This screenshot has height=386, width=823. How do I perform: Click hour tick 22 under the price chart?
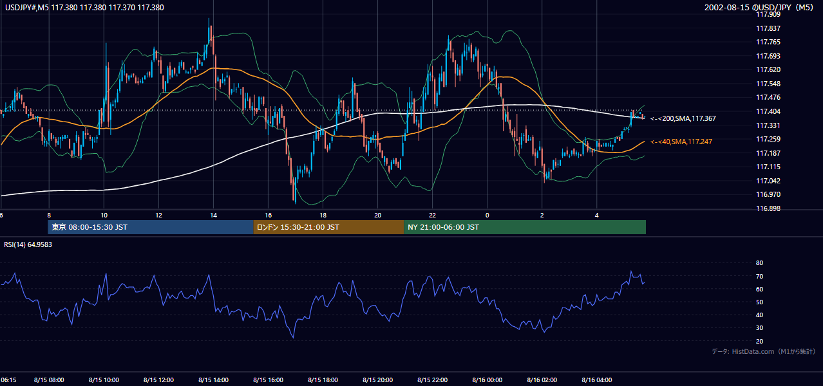pyautogui.click(x=432, y=216)
